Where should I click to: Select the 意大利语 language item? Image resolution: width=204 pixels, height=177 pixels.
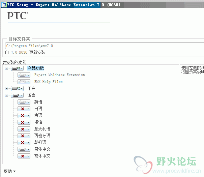pyautogui.click(x=42, y=129)
